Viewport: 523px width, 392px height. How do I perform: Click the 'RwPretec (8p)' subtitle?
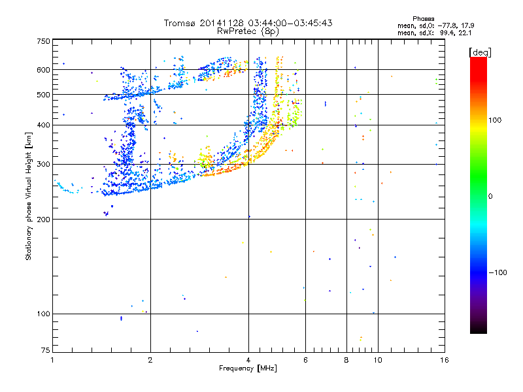click(248, 31)
